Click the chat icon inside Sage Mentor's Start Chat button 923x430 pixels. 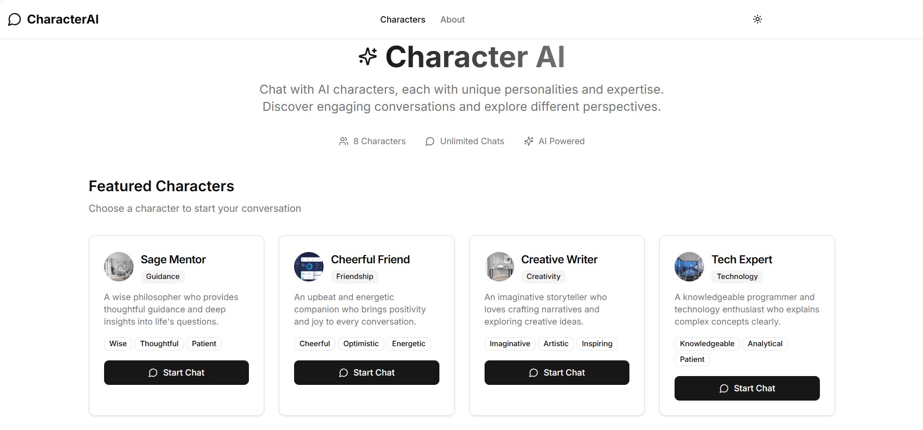pos(153,373)
